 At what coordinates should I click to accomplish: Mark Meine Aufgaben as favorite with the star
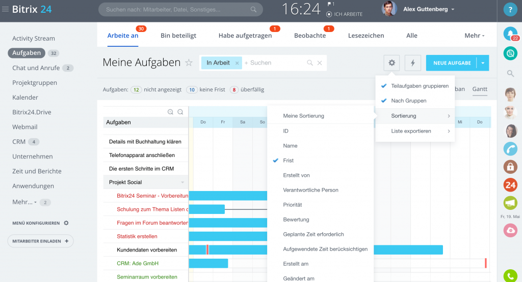pos(189,62)
